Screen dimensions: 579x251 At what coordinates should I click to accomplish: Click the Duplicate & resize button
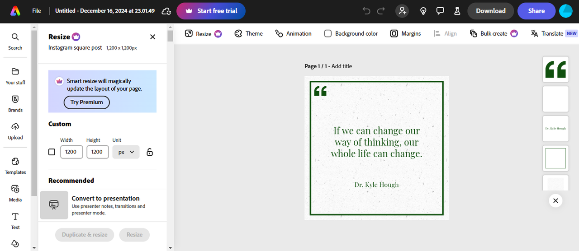pyautogui.click(x=85, y=235)
